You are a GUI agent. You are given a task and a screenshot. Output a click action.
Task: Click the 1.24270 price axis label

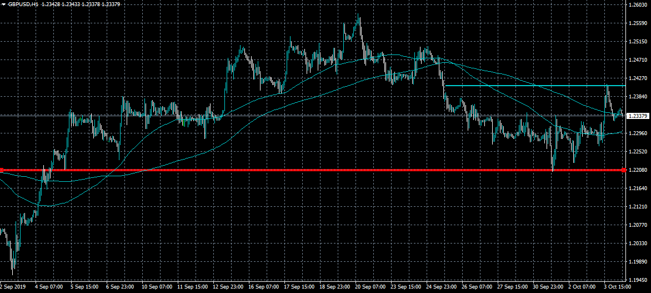[638, 78]
